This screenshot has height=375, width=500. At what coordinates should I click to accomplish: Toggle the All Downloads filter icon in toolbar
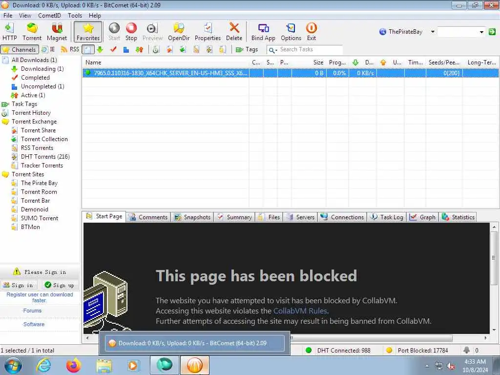click(88, 49)
